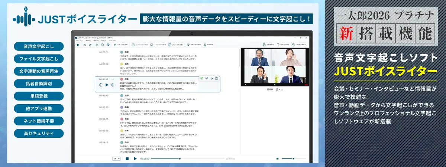446x167 pixels.
Task: Open the 1x playback speed dropdown
Action: click(x=116, y=158)
